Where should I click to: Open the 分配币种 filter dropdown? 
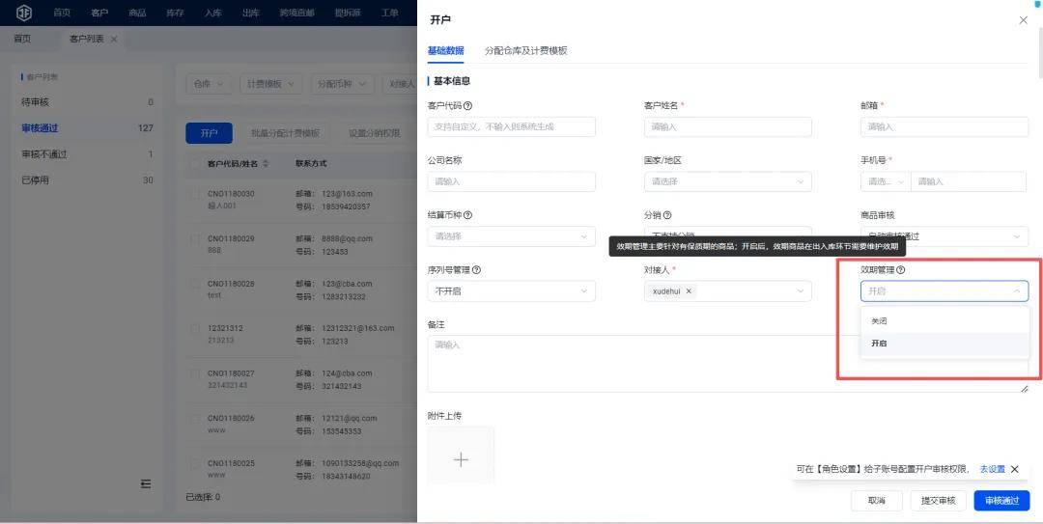coord(342,85)
